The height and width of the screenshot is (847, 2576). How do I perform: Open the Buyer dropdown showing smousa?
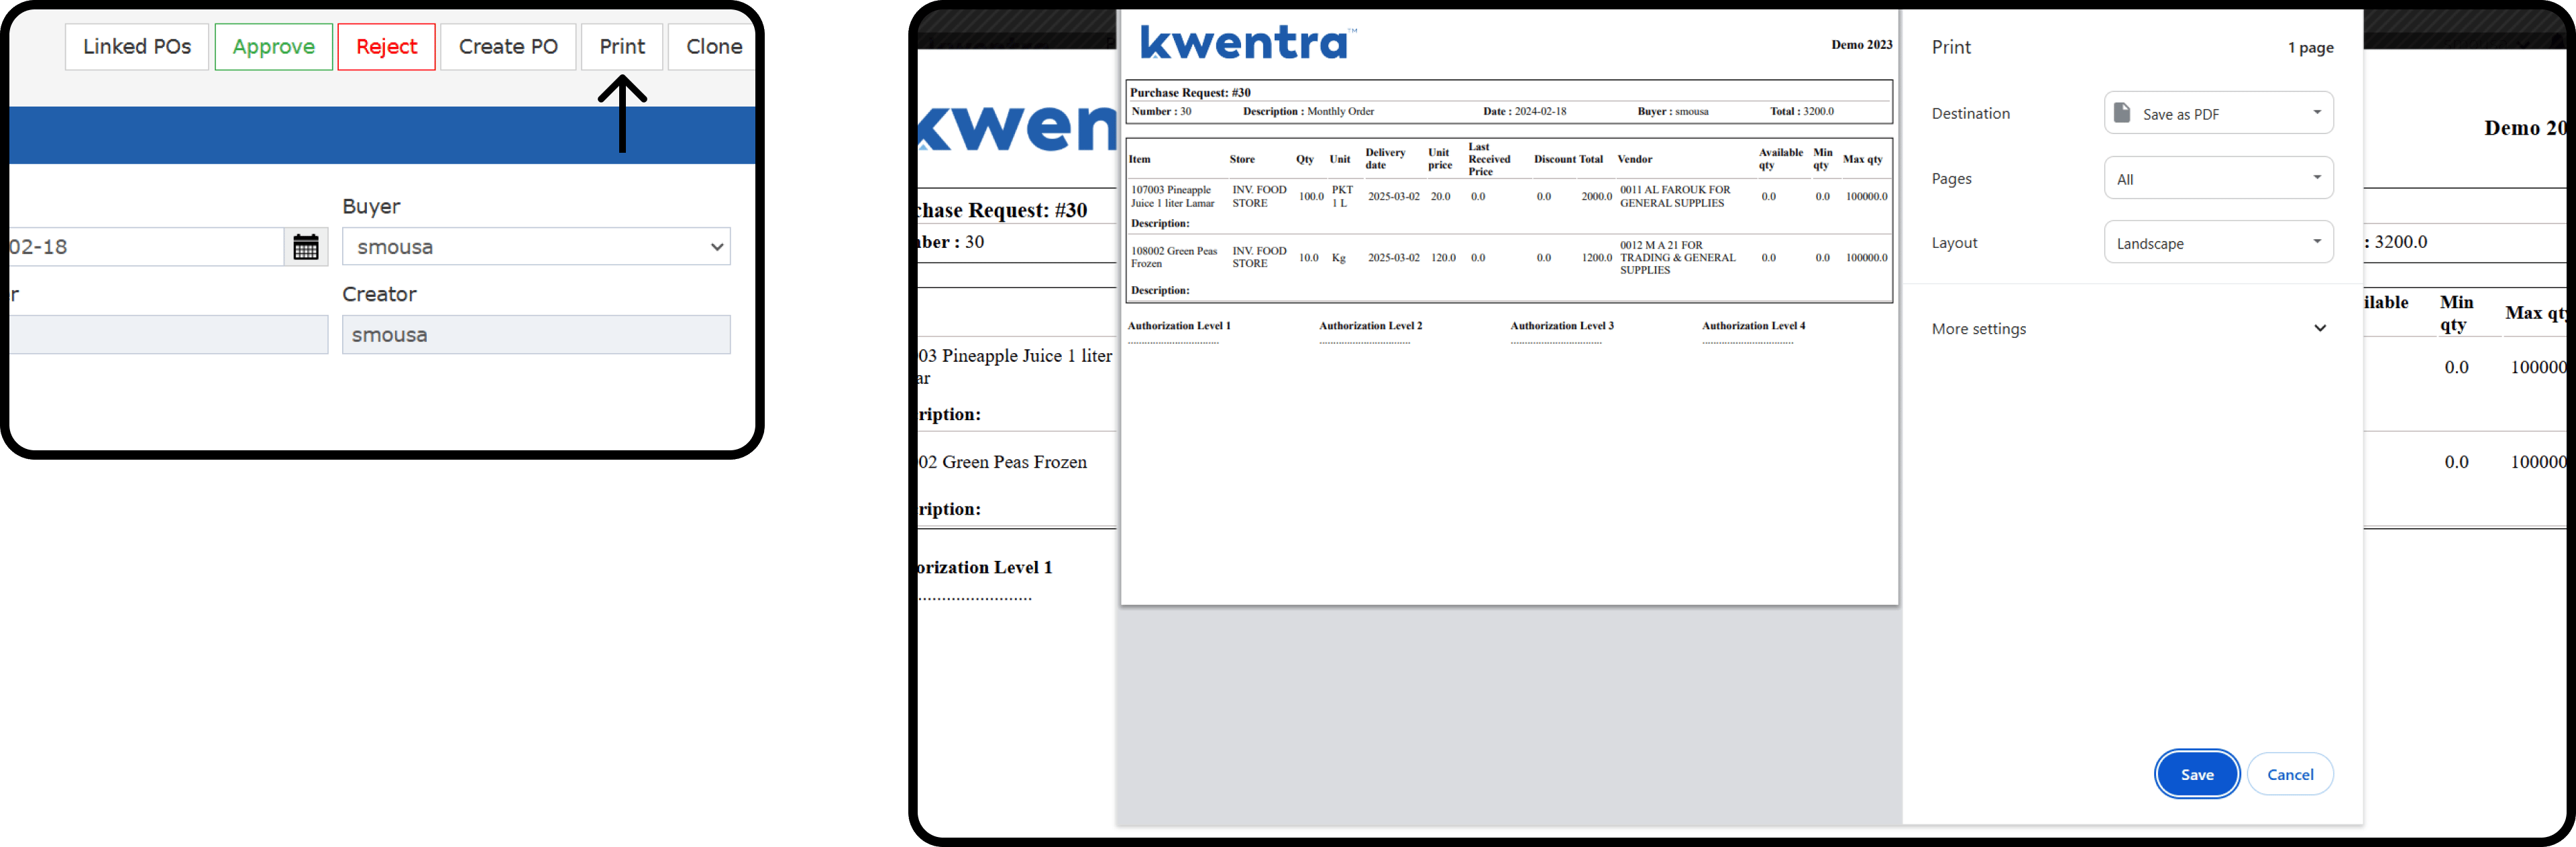point(536,247)
